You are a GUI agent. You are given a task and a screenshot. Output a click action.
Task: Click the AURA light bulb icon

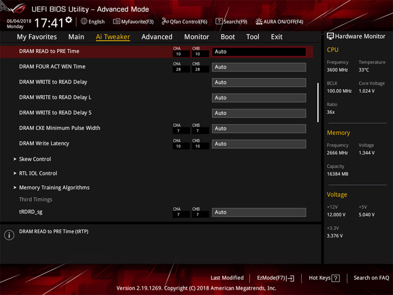[259, 21]
